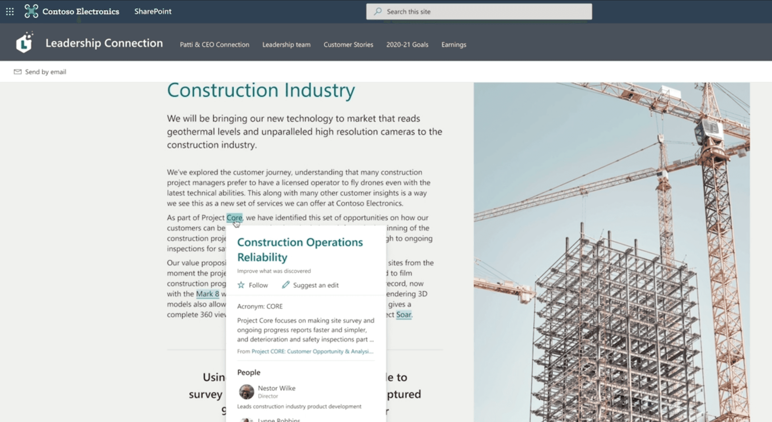Click in the Search this site box
Screen dimensions: 772x422
coord(479,12)
